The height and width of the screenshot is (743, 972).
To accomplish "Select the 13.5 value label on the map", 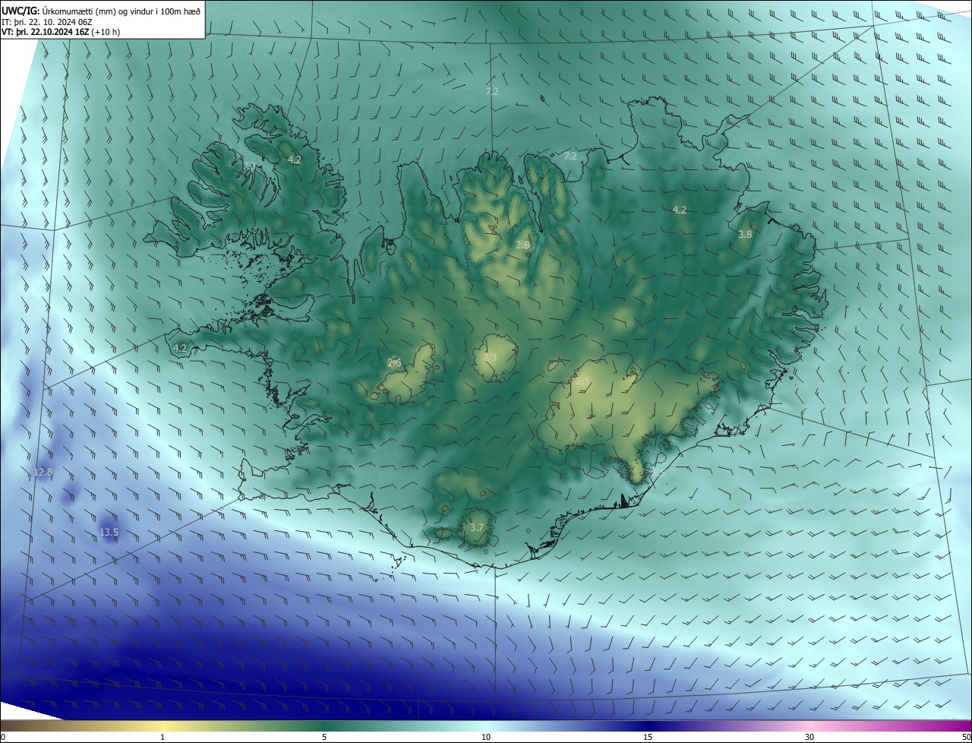I will [109, 533].
